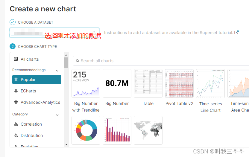249x157 pixels.
Task: Click the Search all charts field
Action: 161,61
